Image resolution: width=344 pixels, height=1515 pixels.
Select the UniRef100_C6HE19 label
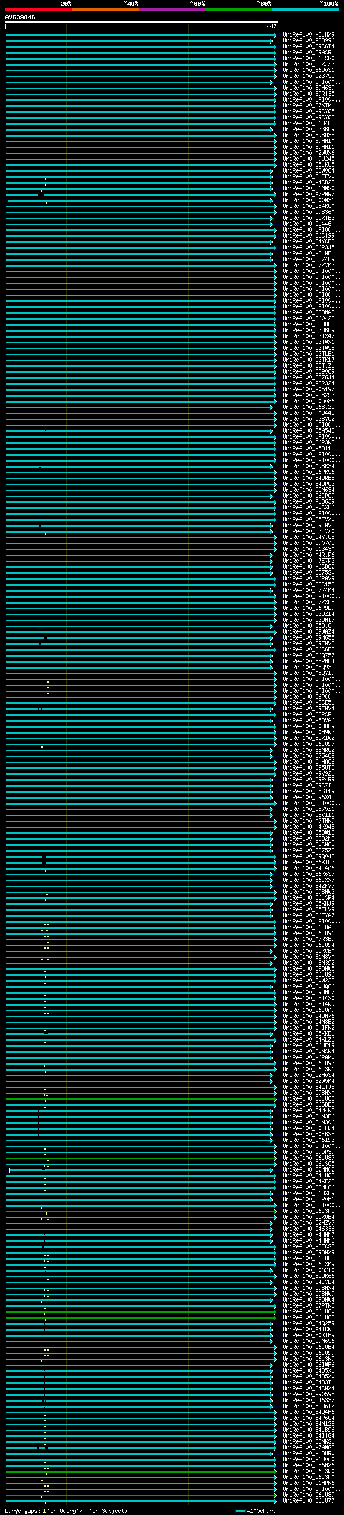pos(309,1045)
